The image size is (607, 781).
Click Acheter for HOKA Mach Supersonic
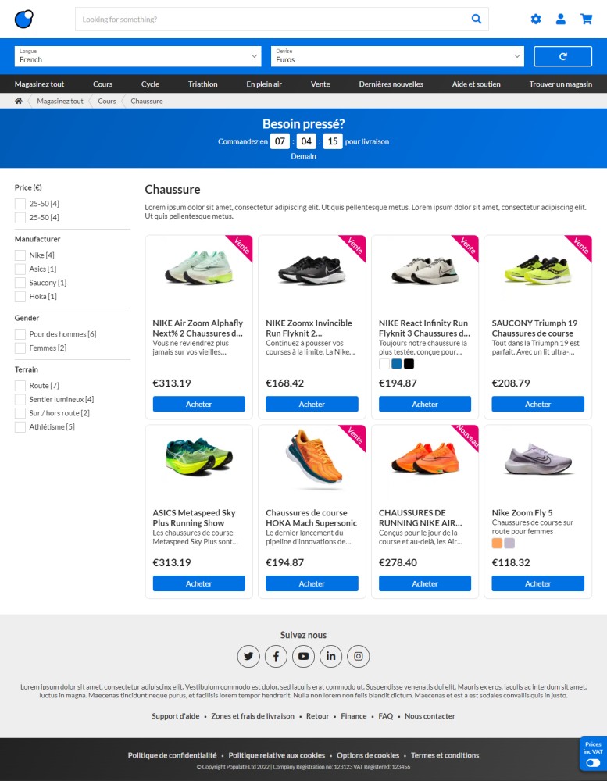(x=312, y=583)
